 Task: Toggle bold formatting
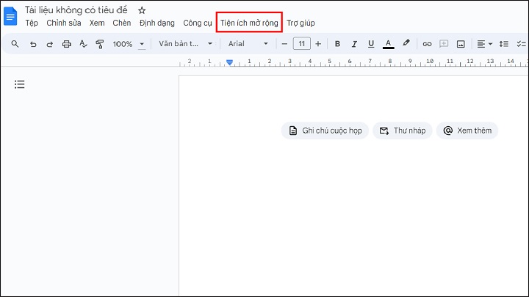pyautogui.click(x=337, y=44)
